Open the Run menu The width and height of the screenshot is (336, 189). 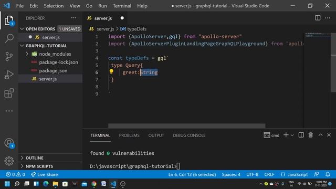pyautogui.click(x=102, y=6)
